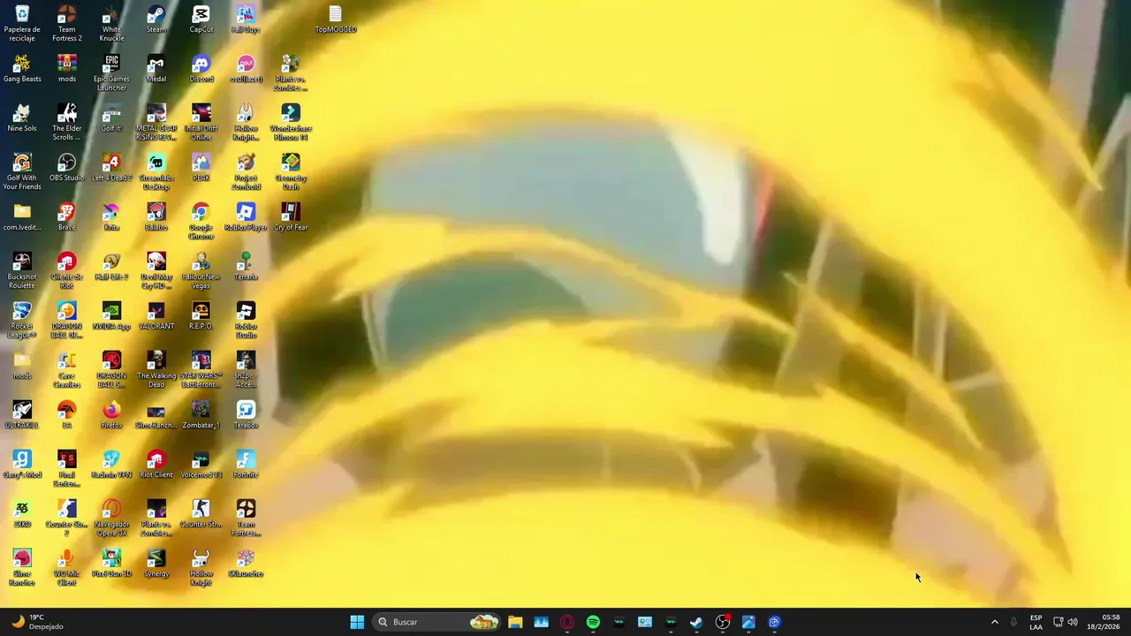The width and height of the screenshot is (1131, 636).
Task: Select the TopMOGGED text file
Action: point(335,19)
